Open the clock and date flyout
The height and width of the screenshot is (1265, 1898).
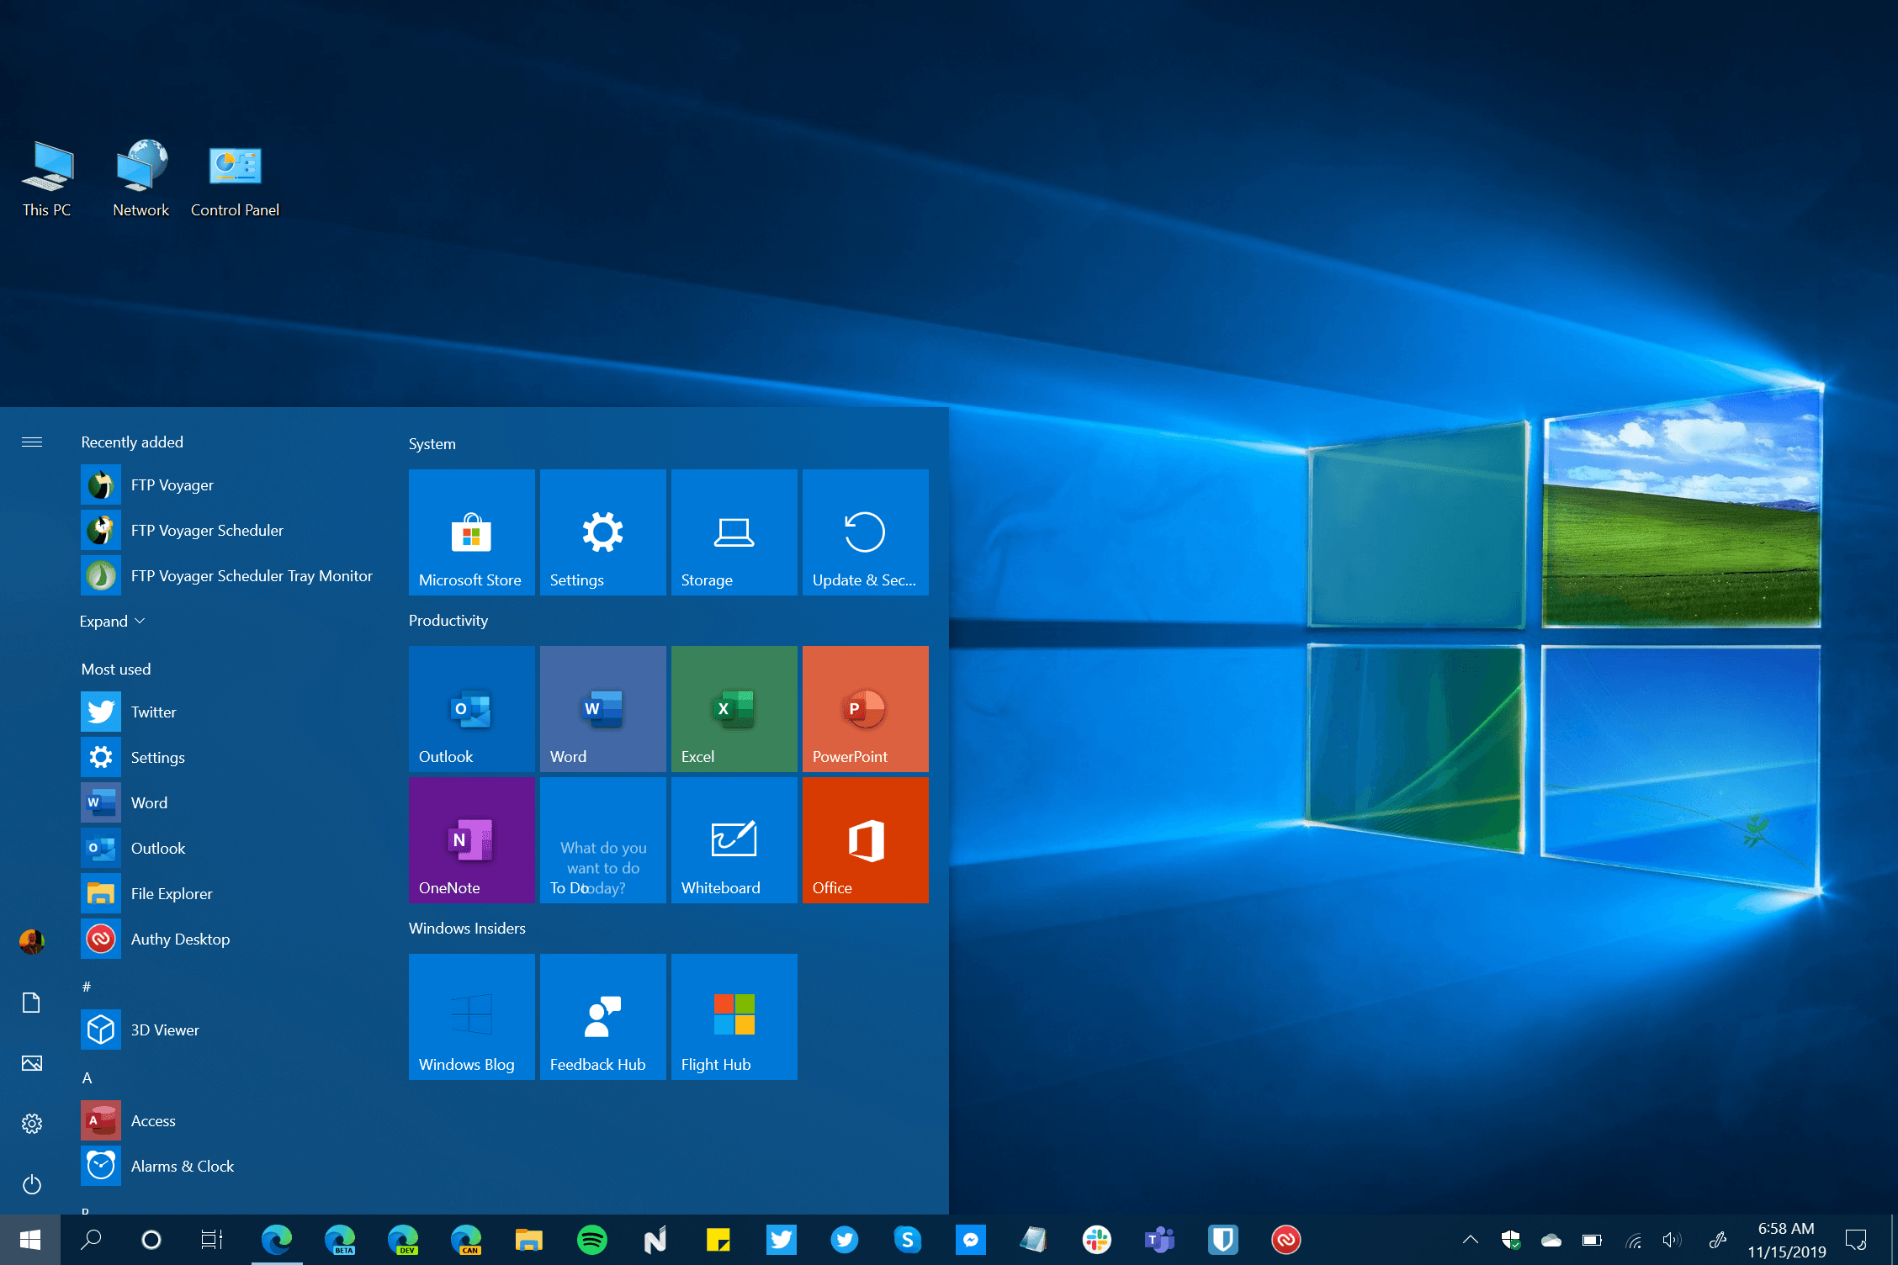[1786, 1240]
